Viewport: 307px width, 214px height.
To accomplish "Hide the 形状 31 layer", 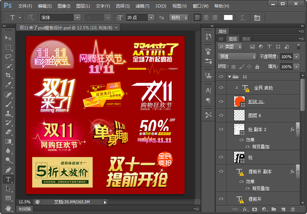I will pyautogui.click(x=221, y=101).
